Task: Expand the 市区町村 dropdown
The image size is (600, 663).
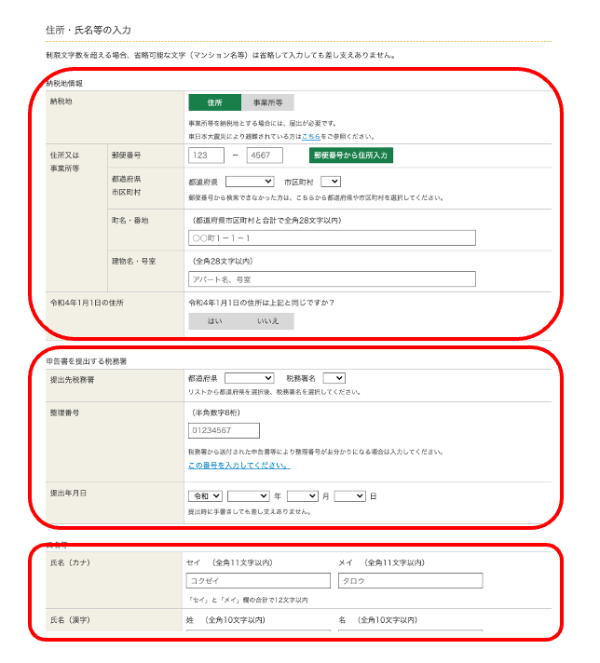Action: coord(332,182)
